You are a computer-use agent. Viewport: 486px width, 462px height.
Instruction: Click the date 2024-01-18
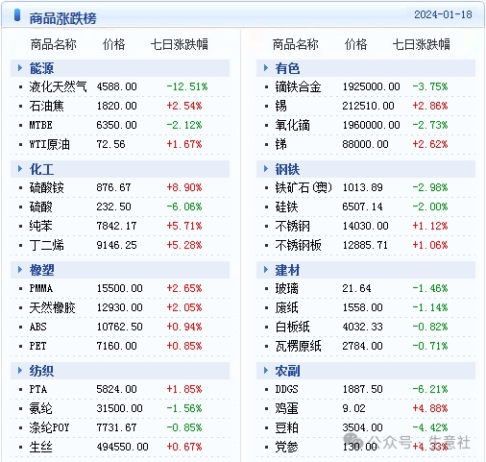[443, 14]
